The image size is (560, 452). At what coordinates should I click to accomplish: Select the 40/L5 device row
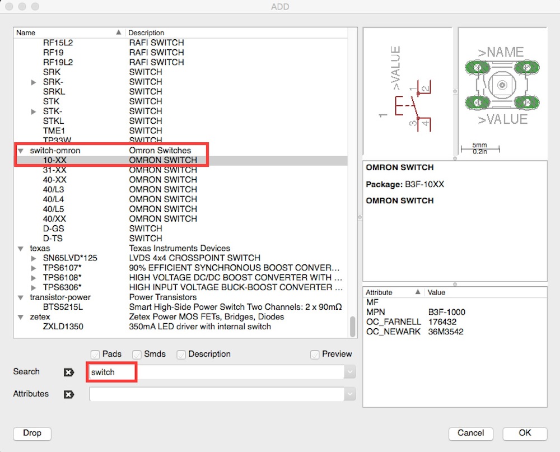click(180, 209)
